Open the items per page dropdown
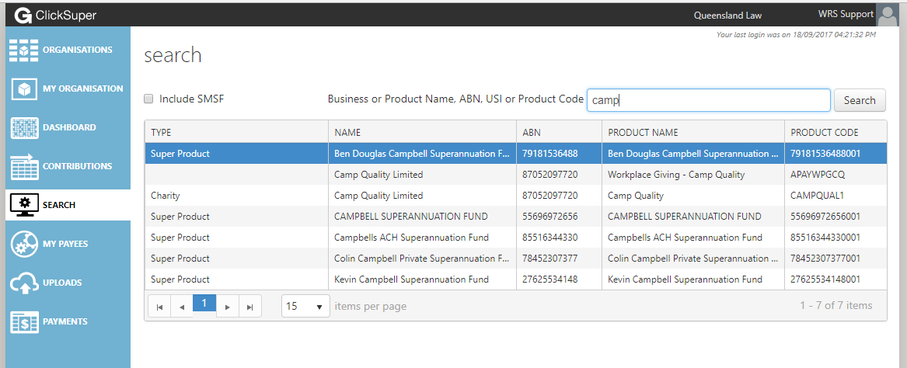 click(x=305, y=306)
